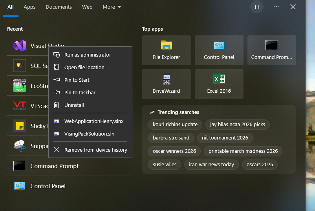The height and width of the screenshot is (211, 315).
Task: Search trending topic oscar winners 2026
Action: pyautogui.click(x=174, y=151)
